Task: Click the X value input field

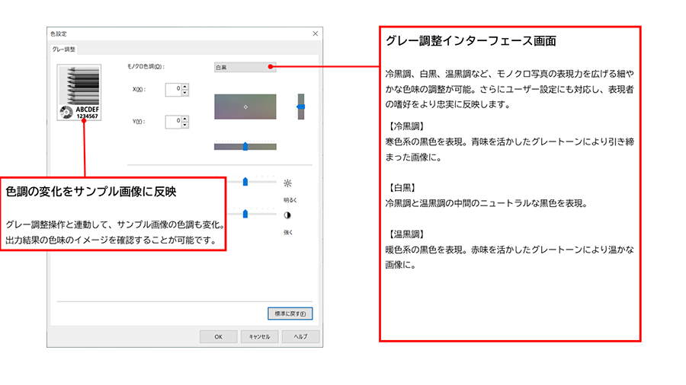Action: pyautogui.click(x=173, y=89)
